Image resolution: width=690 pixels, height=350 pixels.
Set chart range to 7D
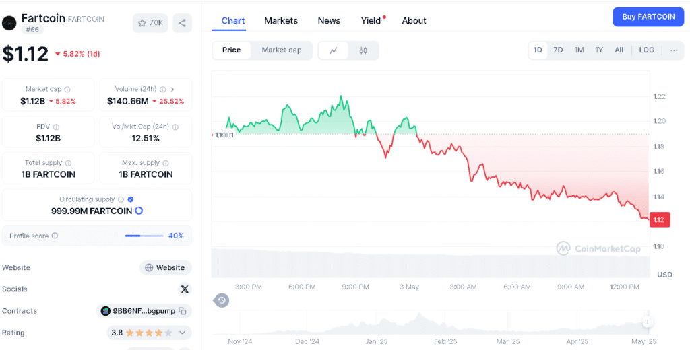click(x=558, y=50)
